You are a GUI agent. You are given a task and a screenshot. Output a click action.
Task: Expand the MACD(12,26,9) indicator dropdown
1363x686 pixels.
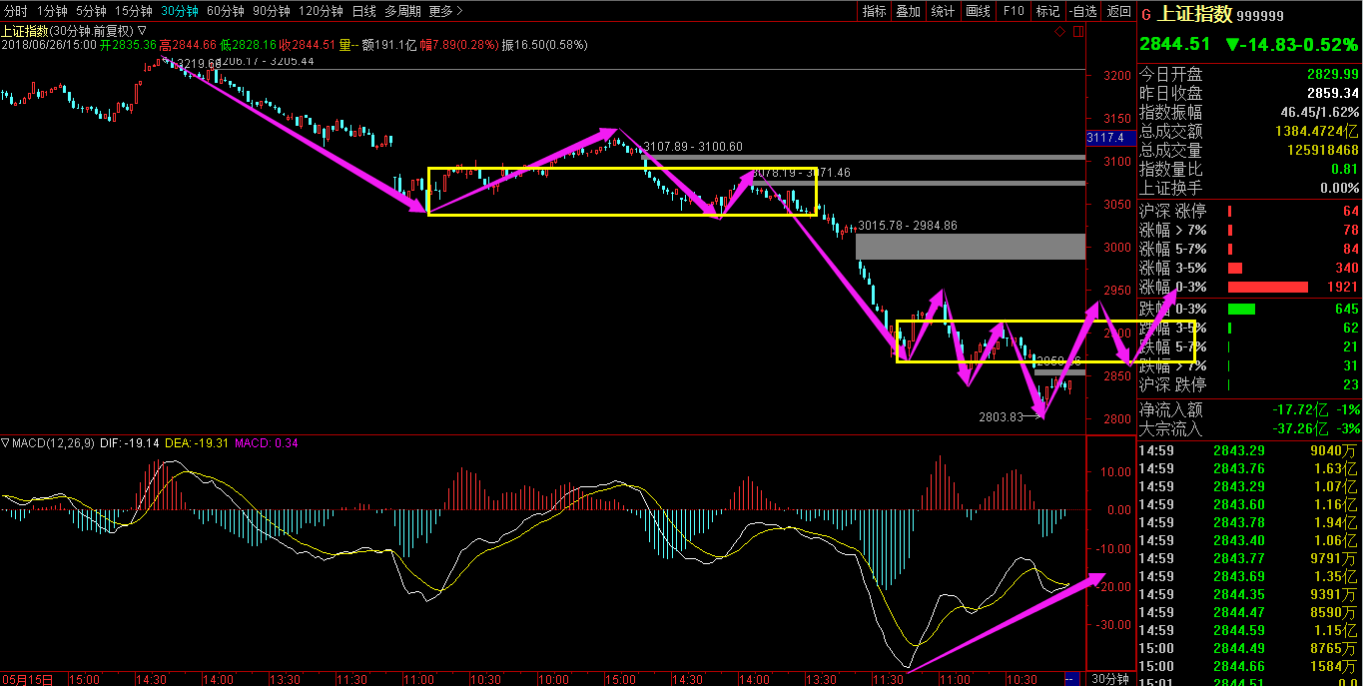tap(6, 442)
